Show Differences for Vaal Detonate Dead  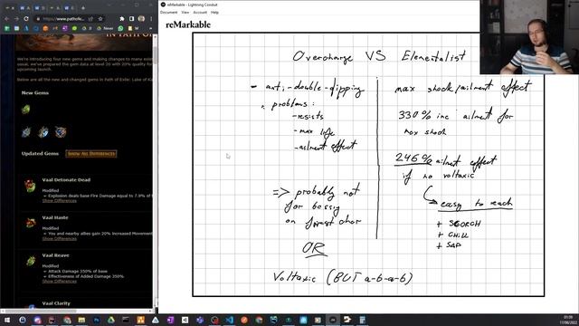click(60, 201)
